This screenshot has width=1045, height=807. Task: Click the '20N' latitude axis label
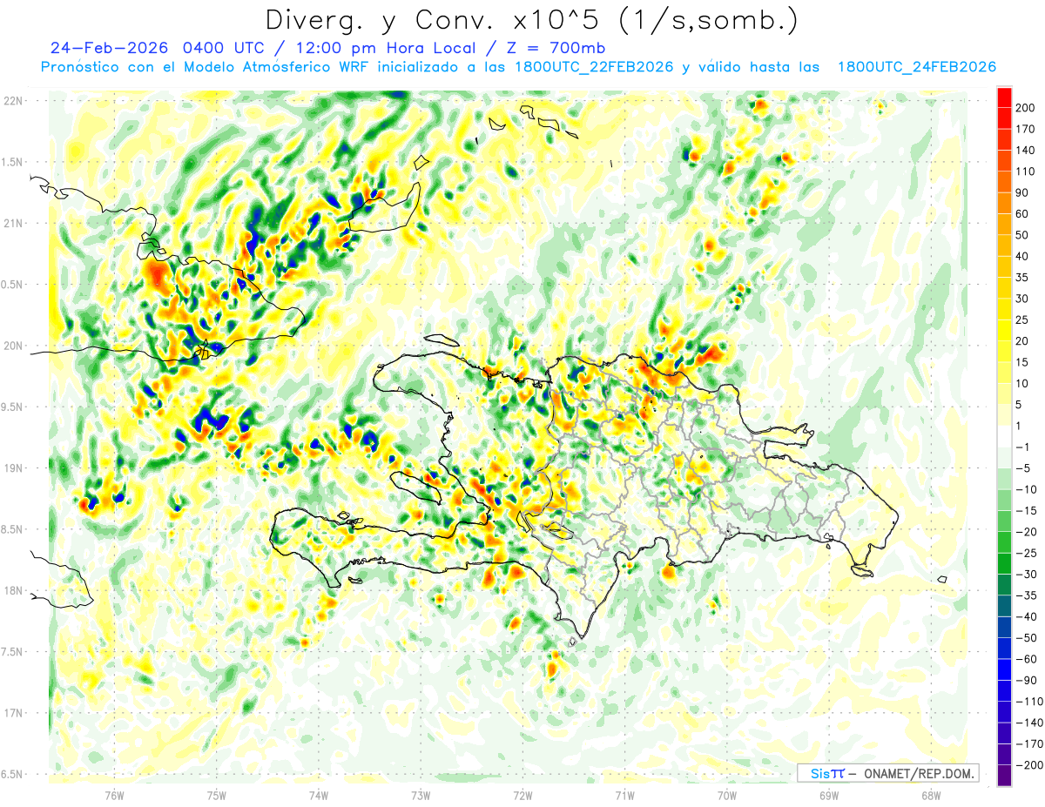13,346
